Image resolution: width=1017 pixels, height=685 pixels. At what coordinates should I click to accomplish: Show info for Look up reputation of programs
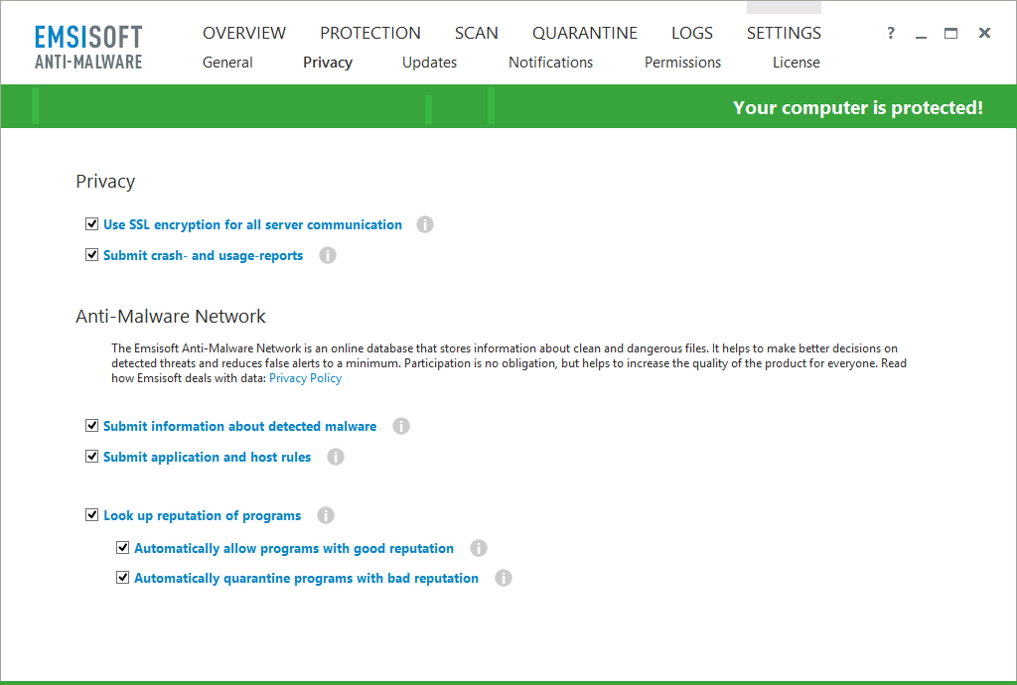(326, 515)
